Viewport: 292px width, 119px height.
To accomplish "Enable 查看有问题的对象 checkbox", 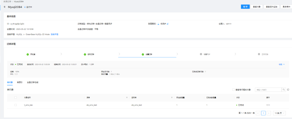I will (x=233, y=90).
